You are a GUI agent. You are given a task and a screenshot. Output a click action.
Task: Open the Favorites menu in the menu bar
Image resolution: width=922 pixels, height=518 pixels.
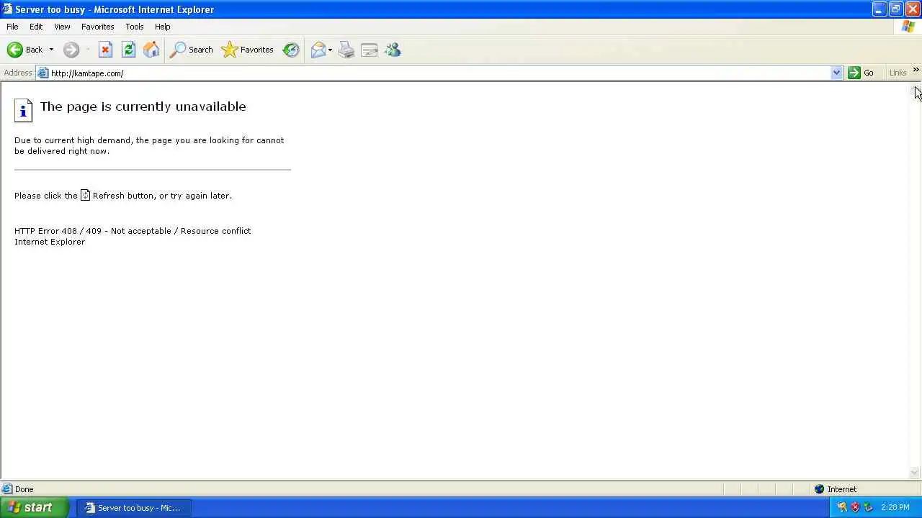pos(98,27)
